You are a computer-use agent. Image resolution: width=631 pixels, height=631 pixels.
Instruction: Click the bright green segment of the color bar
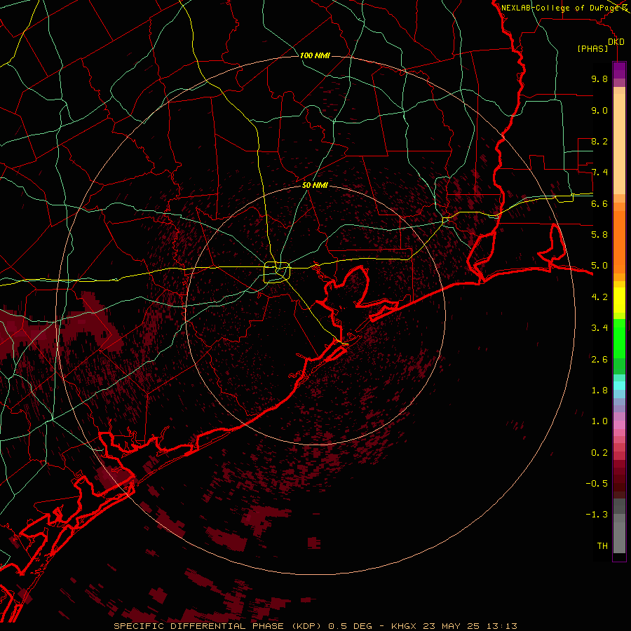point(619,338)
